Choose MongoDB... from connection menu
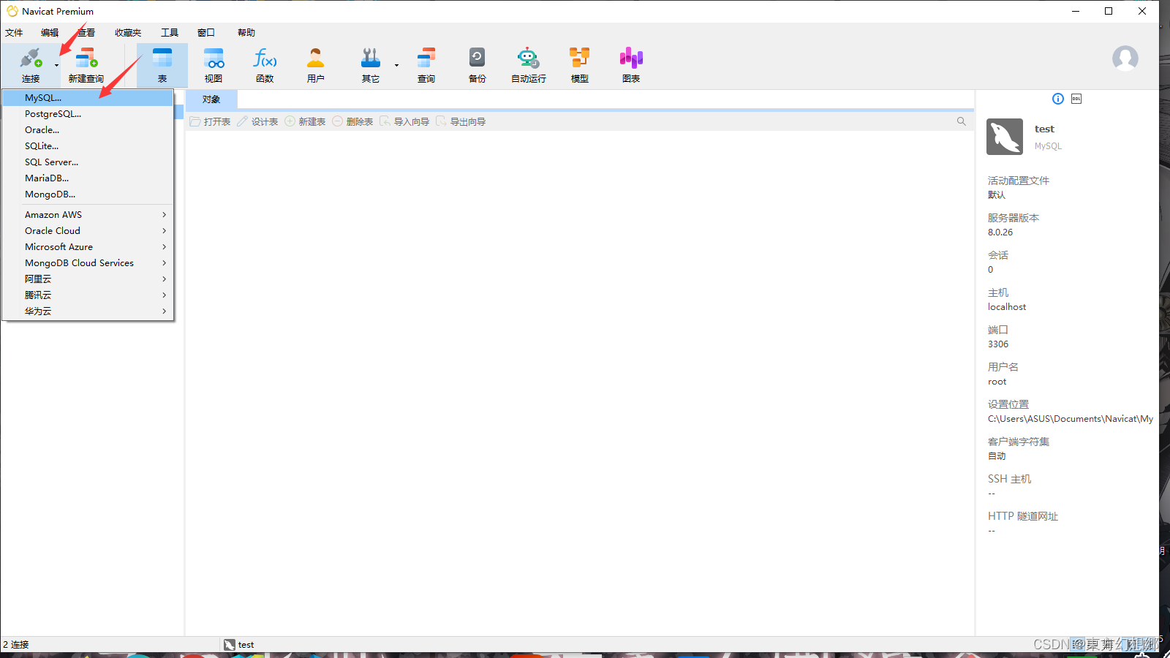 click(x=88, y=194)
